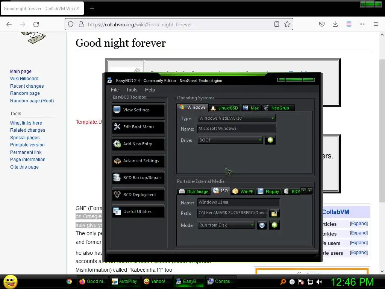Select Add New Entry in toolbox
This screenshot has height=289, width=385.
click(138, 144)
